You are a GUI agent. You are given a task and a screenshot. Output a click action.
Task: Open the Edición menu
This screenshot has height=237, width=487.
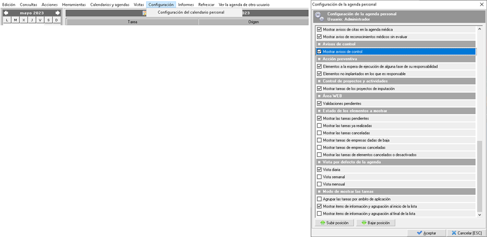coord(9,5)
